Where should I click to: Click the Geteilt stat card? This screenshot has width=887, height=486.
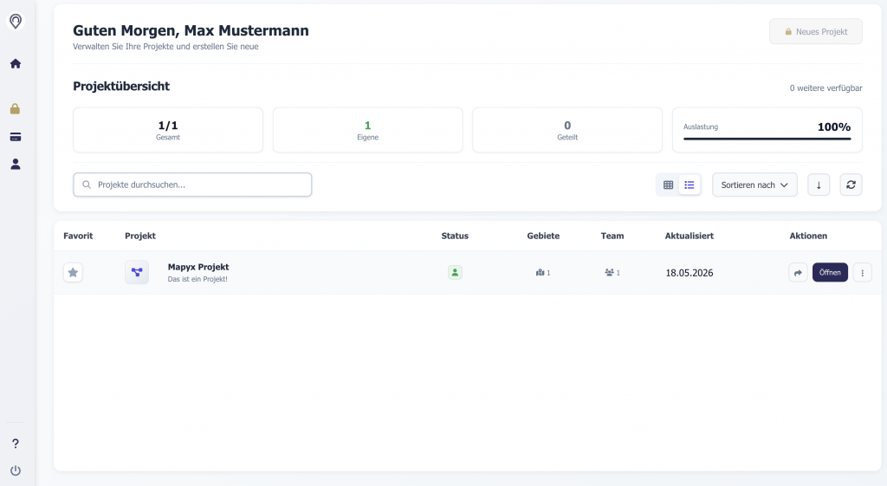point(567,130)
